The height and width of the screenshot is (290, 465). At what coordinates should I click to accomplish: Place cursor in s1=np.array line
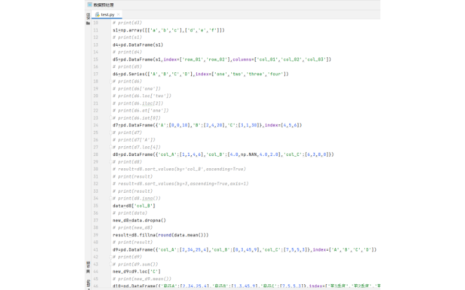pos(169,30)
